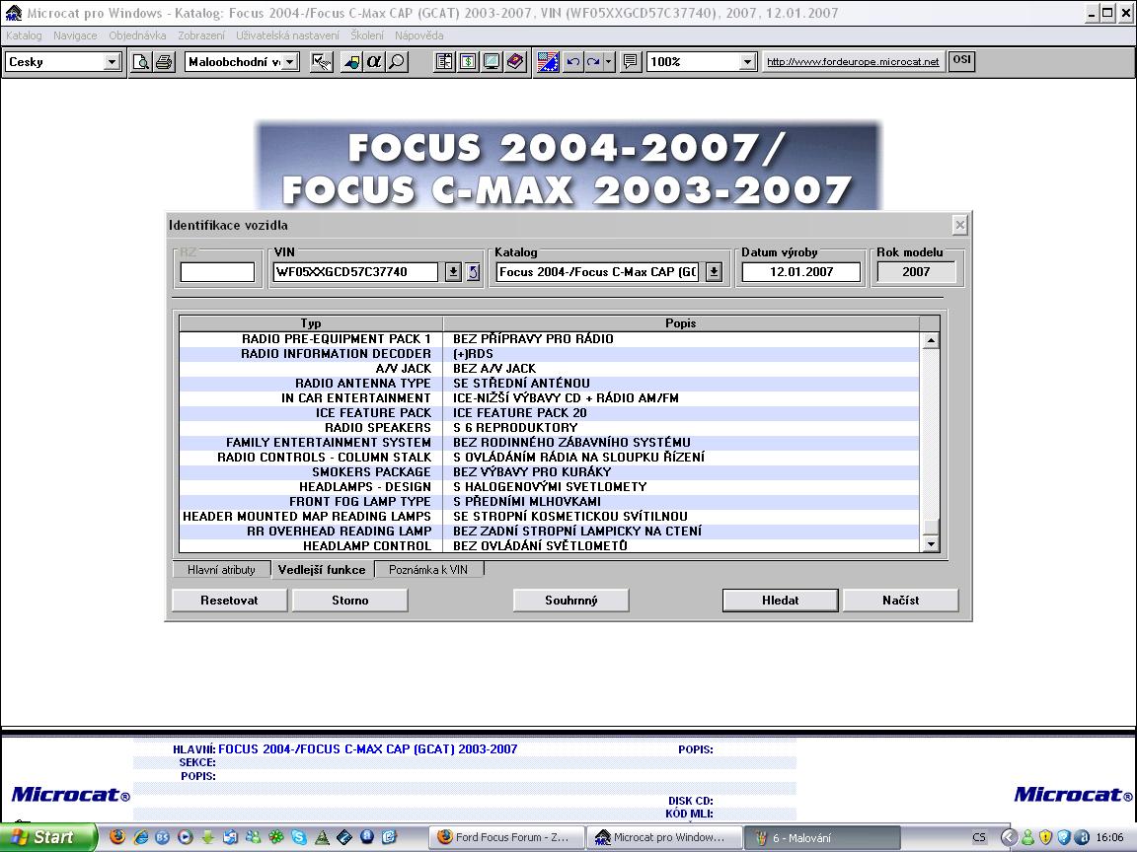This screenshot has height=852, width=1137.
Task: Click the printer icon in toolbar
Action: pyautogui.click(x=164, y=62)
